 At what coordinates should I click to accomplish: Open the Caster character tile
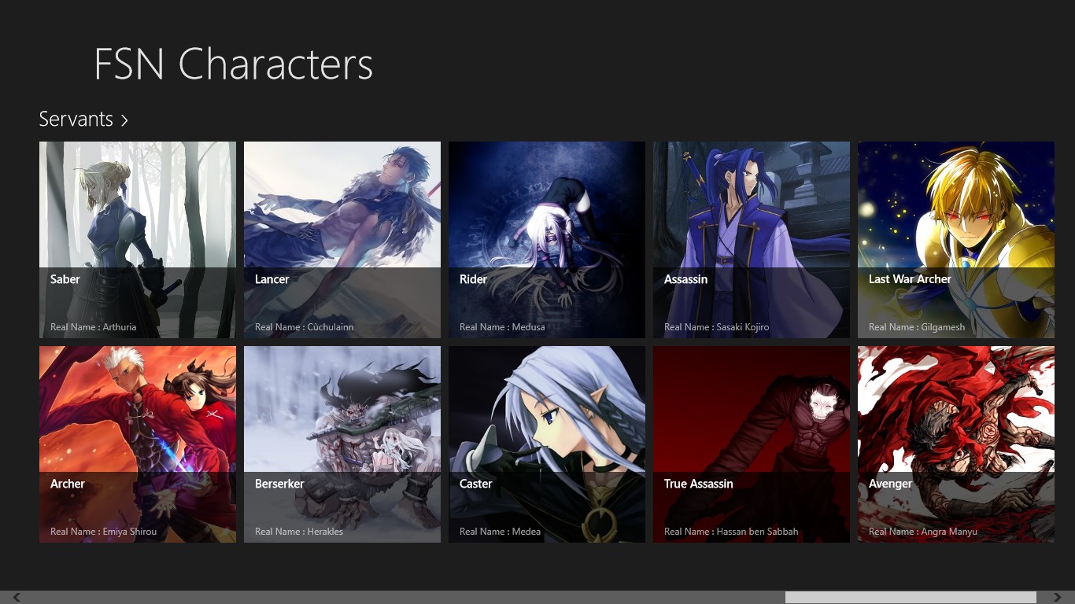(x=547, y=444)
